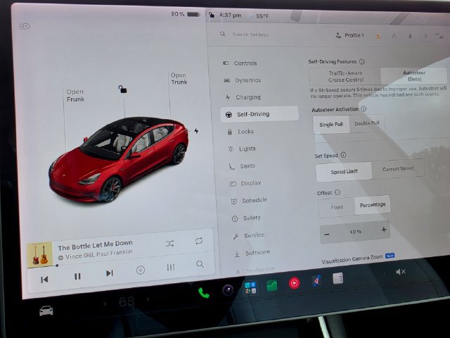The height and width of the screenshot is (338, 450).
Task: Lower cabin temperature with left chevron
Action: (x=105, y=303)
